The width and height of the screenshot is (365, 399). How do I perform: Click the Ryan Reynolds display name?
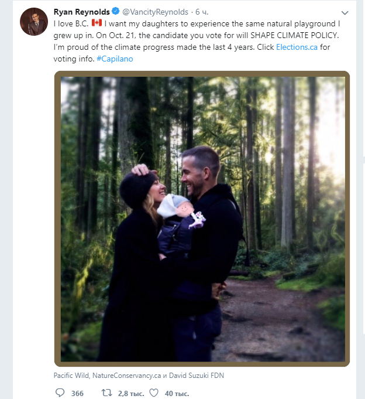pos(82,12)
